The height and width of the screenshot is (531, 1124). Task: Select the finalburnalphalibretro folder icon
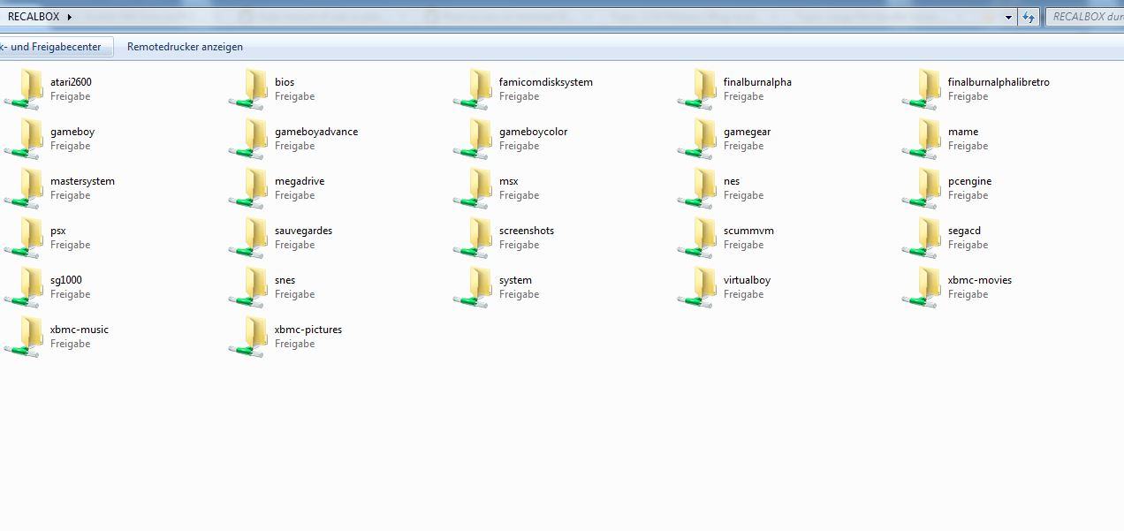pos(922,89)
